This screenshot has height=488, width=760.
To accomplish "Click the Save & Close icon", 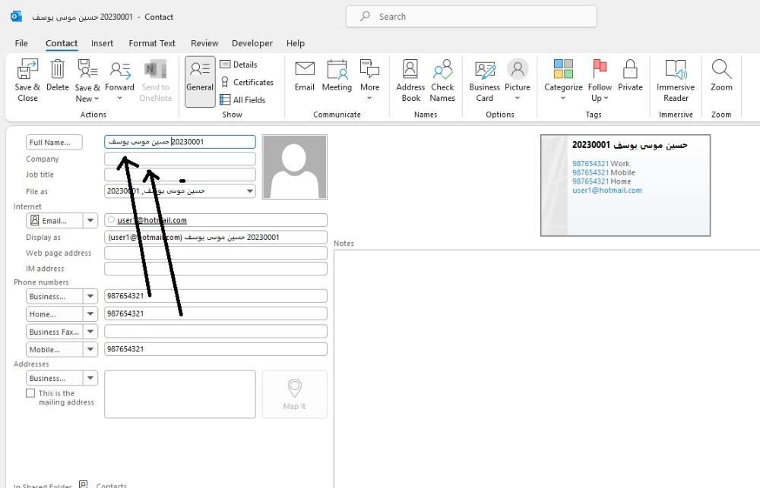I will tap(27, 70).
